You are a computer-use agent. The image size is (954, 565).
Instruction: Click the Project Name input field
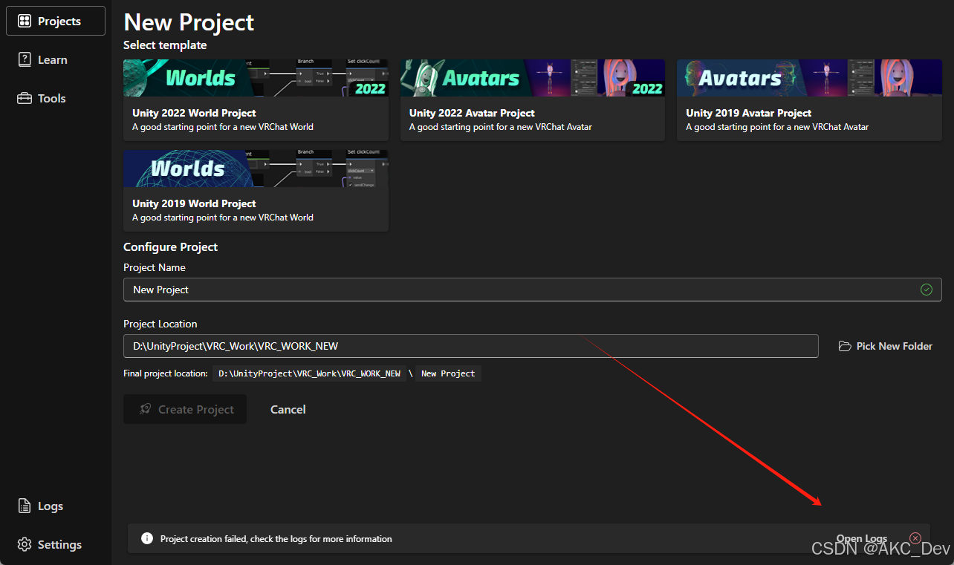pyautogui.click(x=532, y=290)
